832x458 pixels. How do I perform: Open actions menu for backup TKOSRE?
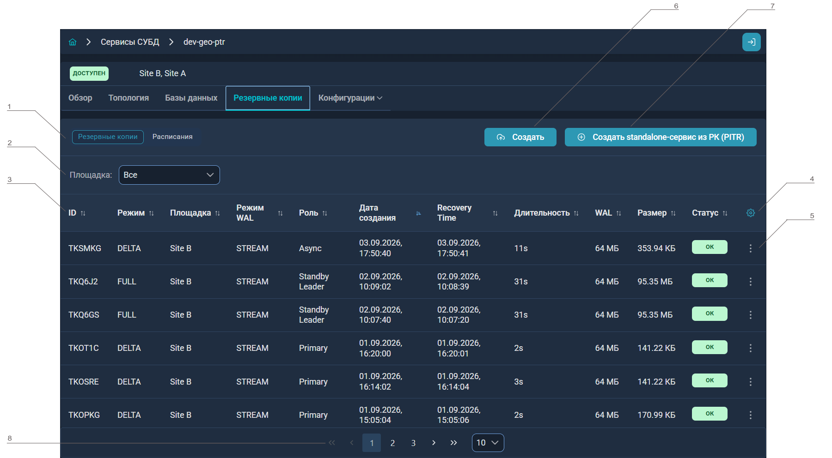751,382
